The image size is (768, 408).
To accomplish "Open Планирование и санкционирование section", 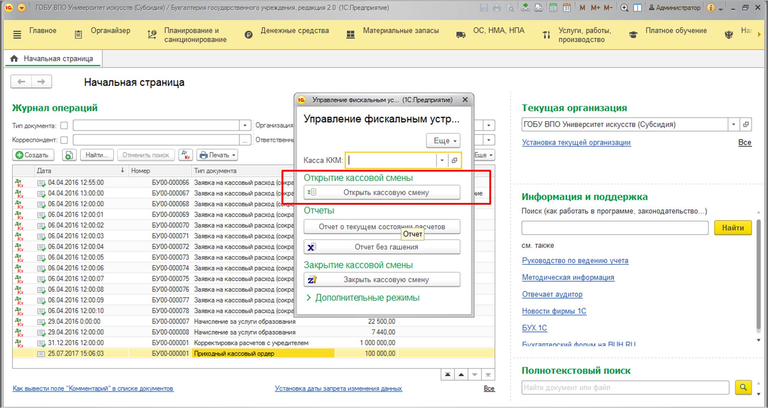I will [195, 35].
